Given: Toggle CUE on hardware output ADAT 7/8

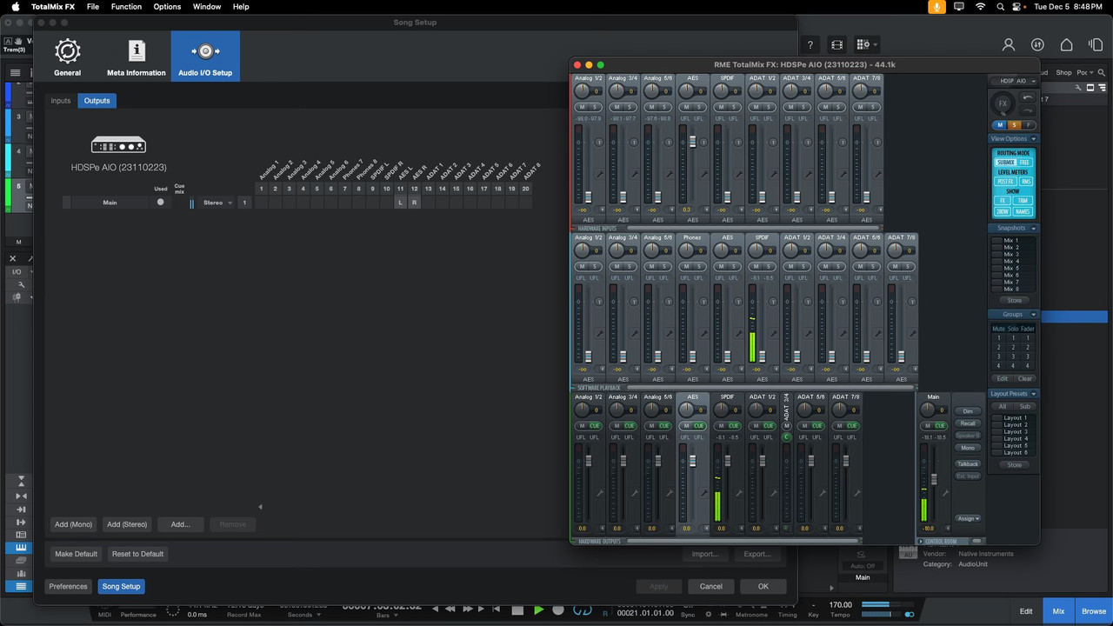Looking at the screenshot, I should coord(852,426).
